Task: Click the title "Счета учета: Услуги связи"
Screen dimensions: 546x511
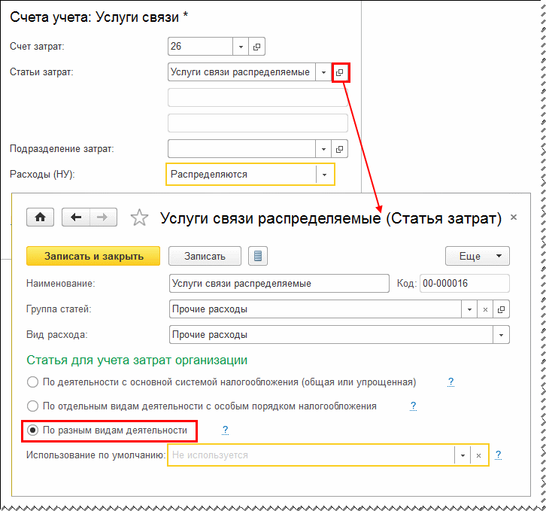Action: pyautogui.click(x=99, y=17)
